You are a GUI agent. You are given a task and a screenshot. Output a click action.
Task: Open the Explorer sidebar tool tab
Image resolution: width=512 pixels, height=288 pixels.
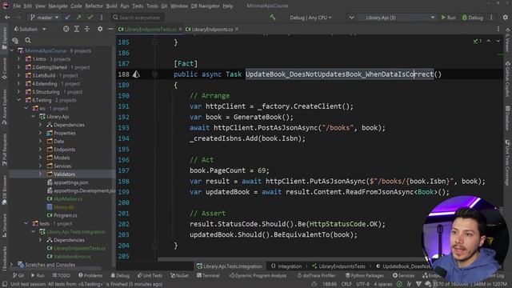click(x=4, y=38)
